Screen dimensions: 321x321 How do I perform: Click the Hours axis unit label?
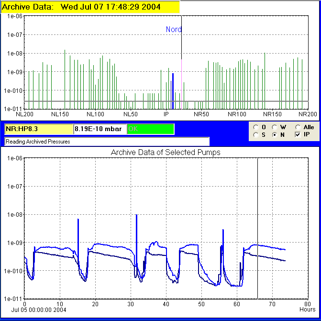point(307,310)
